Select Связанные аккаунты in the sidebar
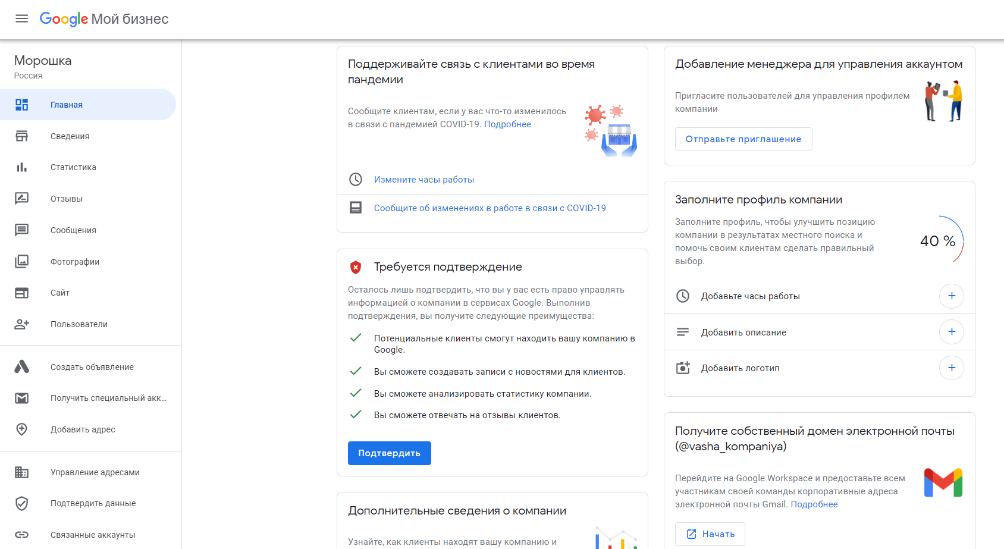Viewport: 1004px width, 549px height. (88, 535)
